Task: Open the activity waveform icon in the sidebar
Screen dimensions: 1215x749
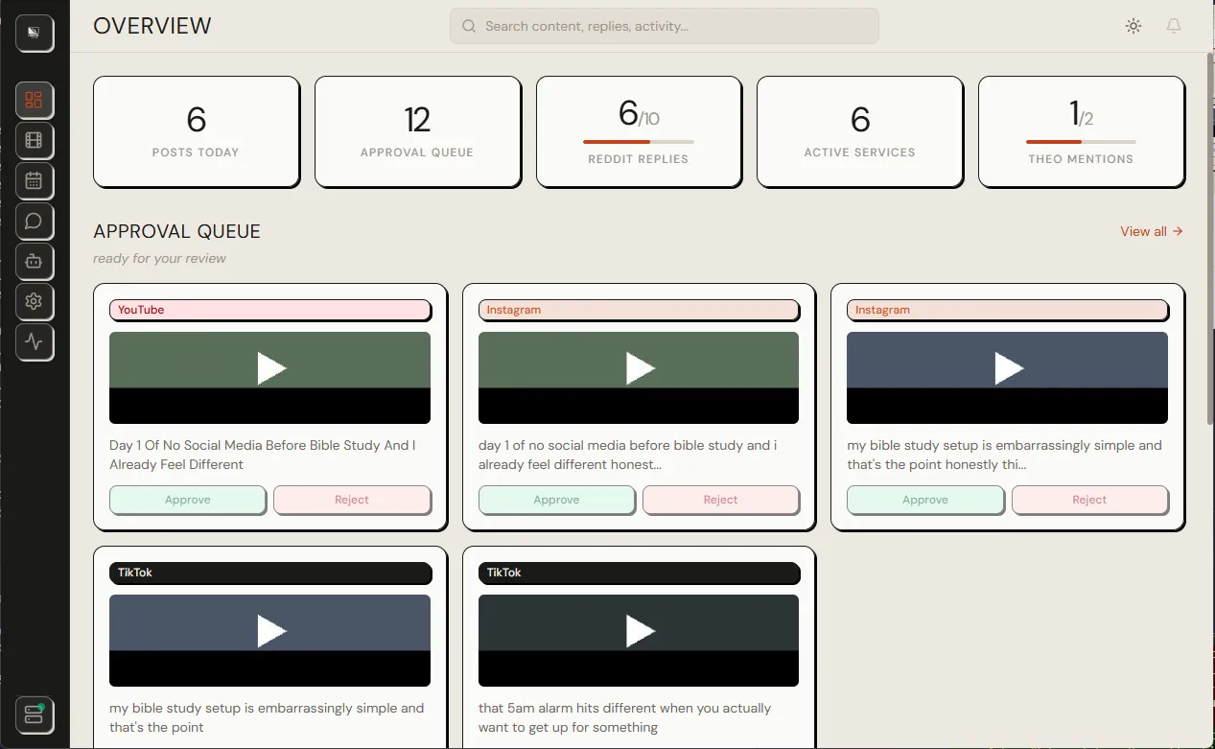Action: (x=35, y=341)
